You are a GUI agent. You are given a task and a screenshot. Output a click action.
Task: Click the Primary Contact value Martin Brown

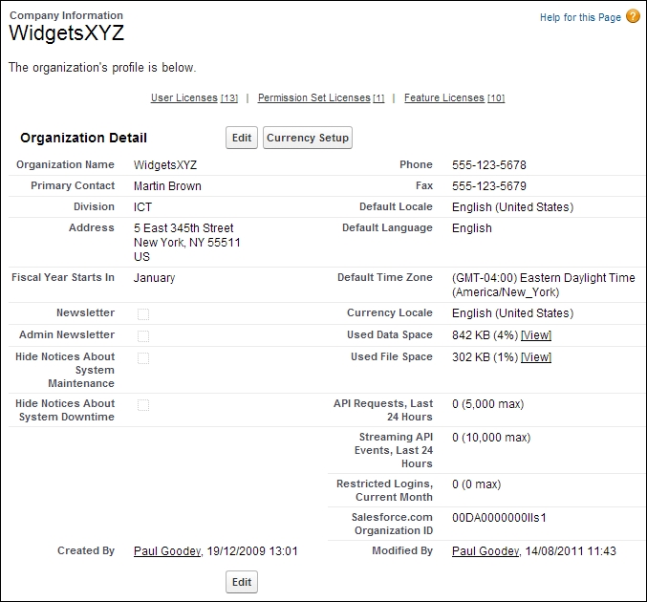[x=167, y=186]
